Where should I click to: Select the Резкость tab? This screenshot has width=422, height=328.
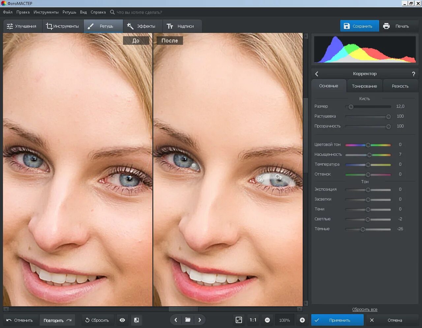pyautogui.click(x=400, y=86)
